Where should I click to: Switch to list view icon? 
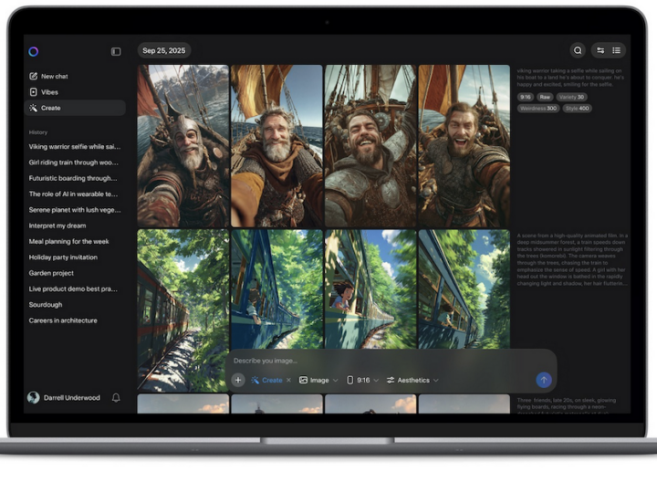[617, 51]
